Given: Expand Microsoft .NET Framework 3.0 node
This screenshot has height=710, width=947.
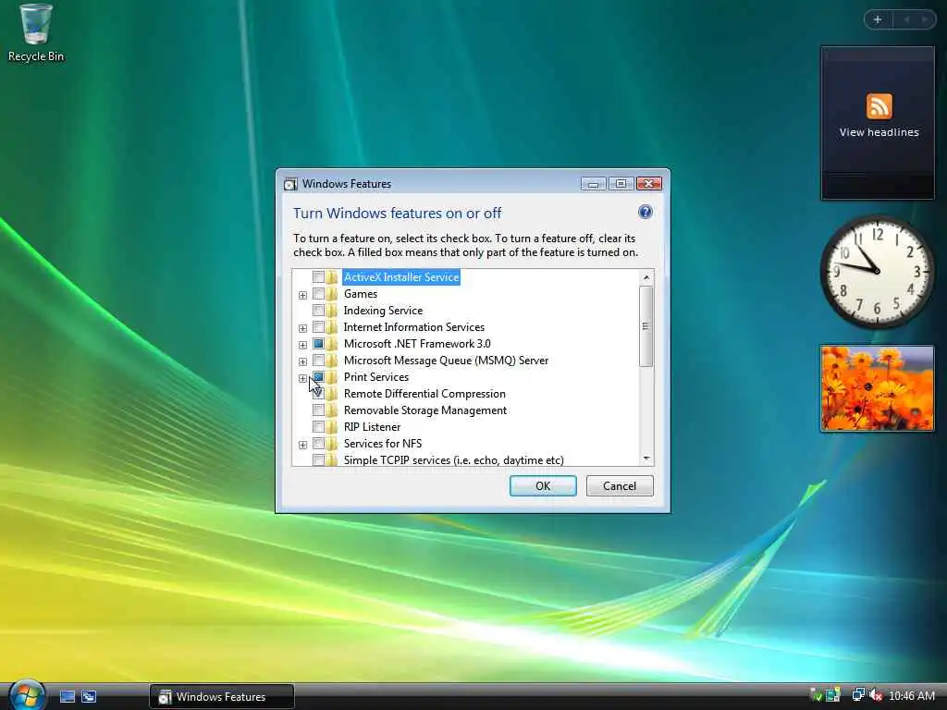Looking at the screenshot, I should pos(302,345).
